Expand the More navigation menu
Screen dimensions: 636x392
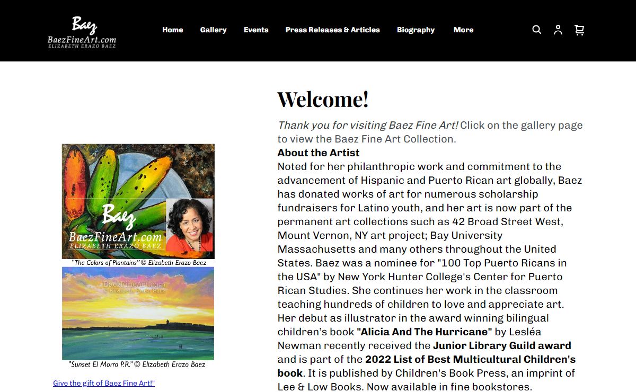tap(464, 30)
